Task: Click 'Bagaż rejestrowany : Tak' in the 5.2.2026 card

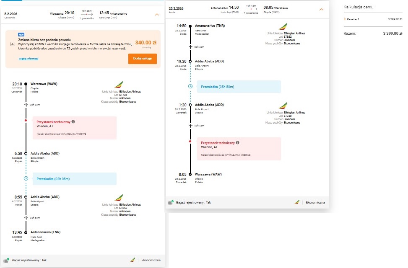Action: coord(29,260)
